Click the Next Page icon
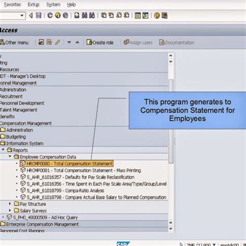 (x=119, y=16)
